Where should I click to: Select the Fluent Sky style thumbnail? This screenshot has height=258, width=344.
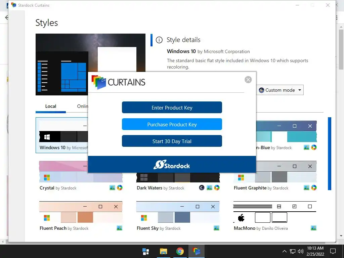coord(178,212)
